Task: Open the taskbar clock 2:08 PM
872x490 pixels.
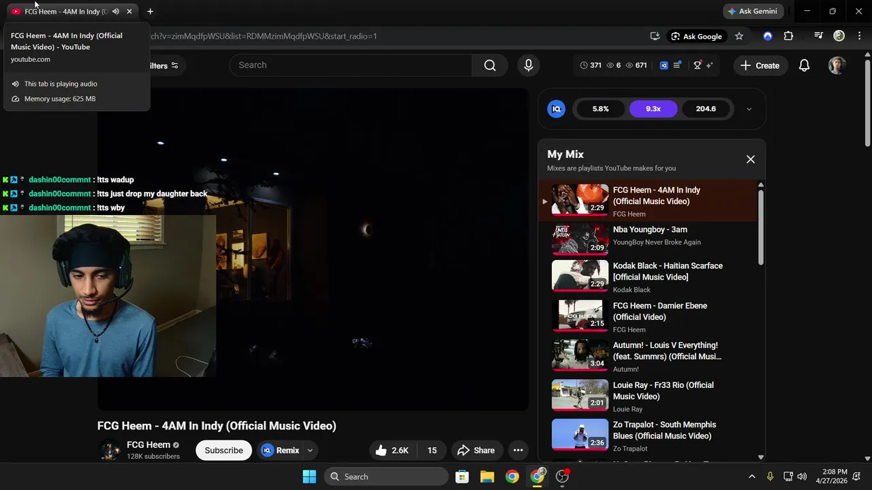Action: pyautogui.click(x=834, y=476)
